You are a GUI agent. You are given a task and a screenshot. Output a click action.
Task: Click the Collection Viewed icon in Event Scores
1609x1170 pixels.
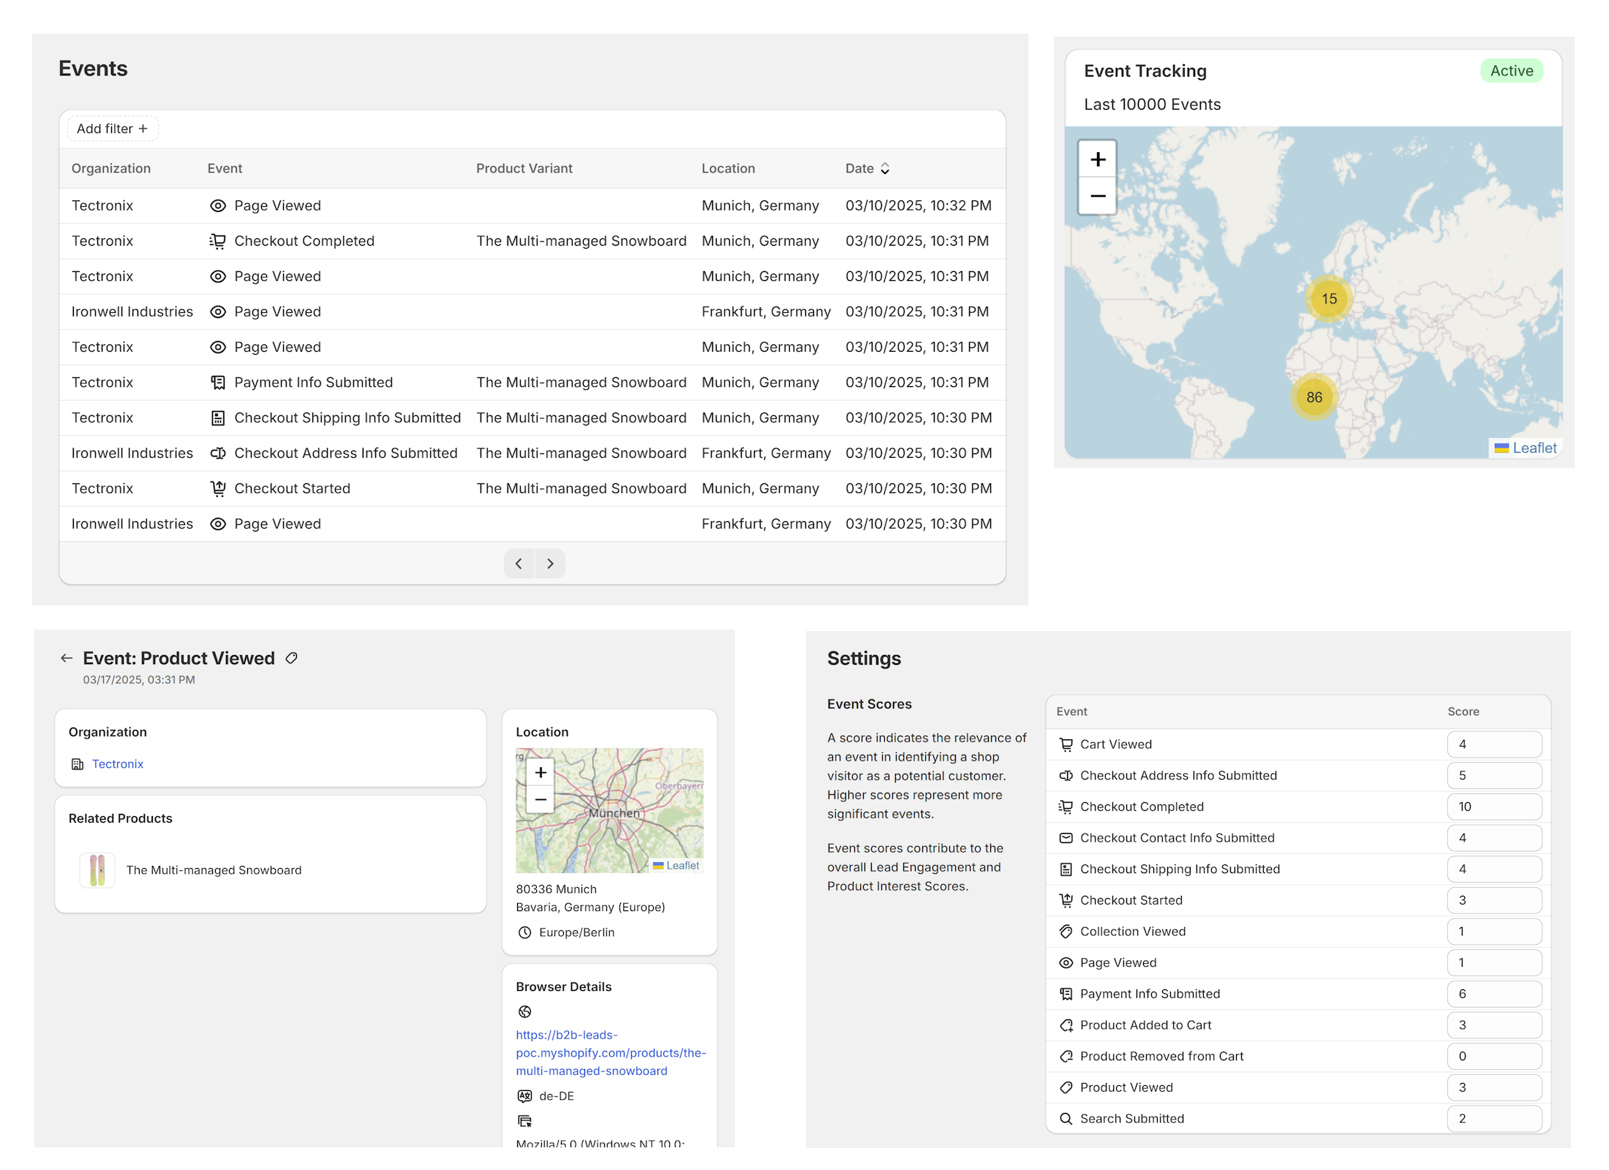(x=1066, y=931)
